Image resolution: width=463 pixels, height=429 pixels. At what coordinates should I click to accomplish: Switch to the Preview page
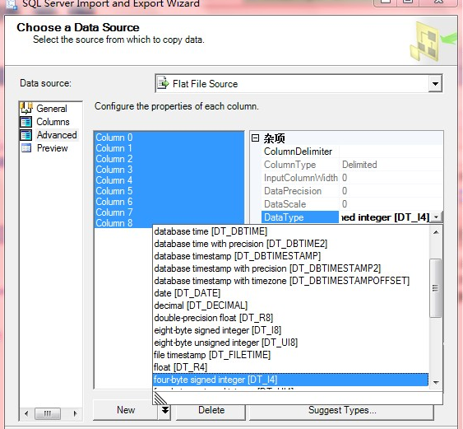53,148
